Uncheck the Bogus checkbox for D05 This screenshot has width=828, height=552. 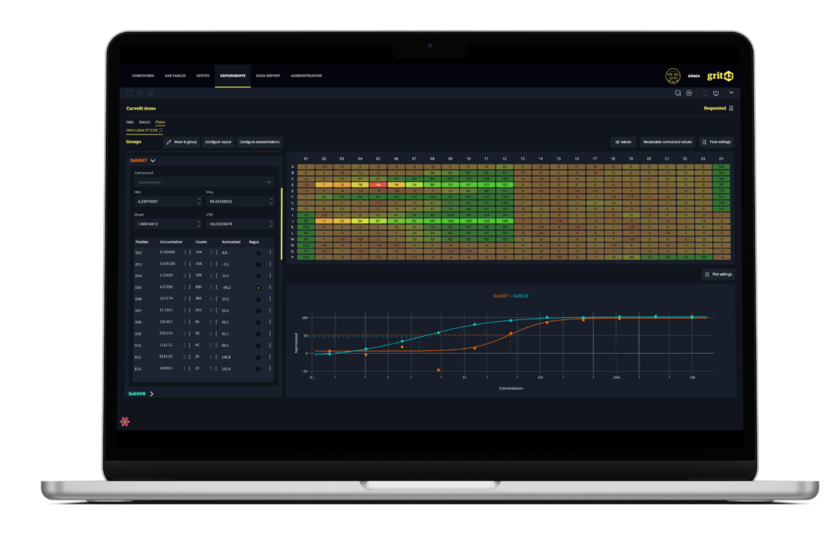(x=258, y=288)
